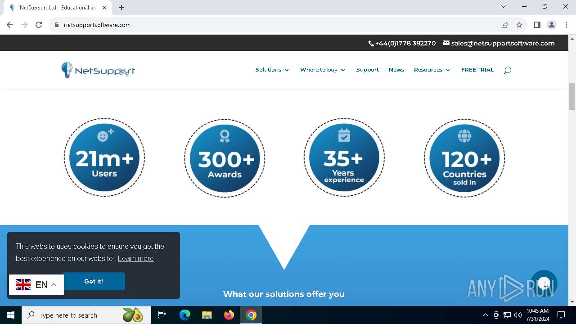Image resolution: width=576 pixels, height=324 pixels.
Task: Open the Learn more cookie link
Action: (136, 258)
